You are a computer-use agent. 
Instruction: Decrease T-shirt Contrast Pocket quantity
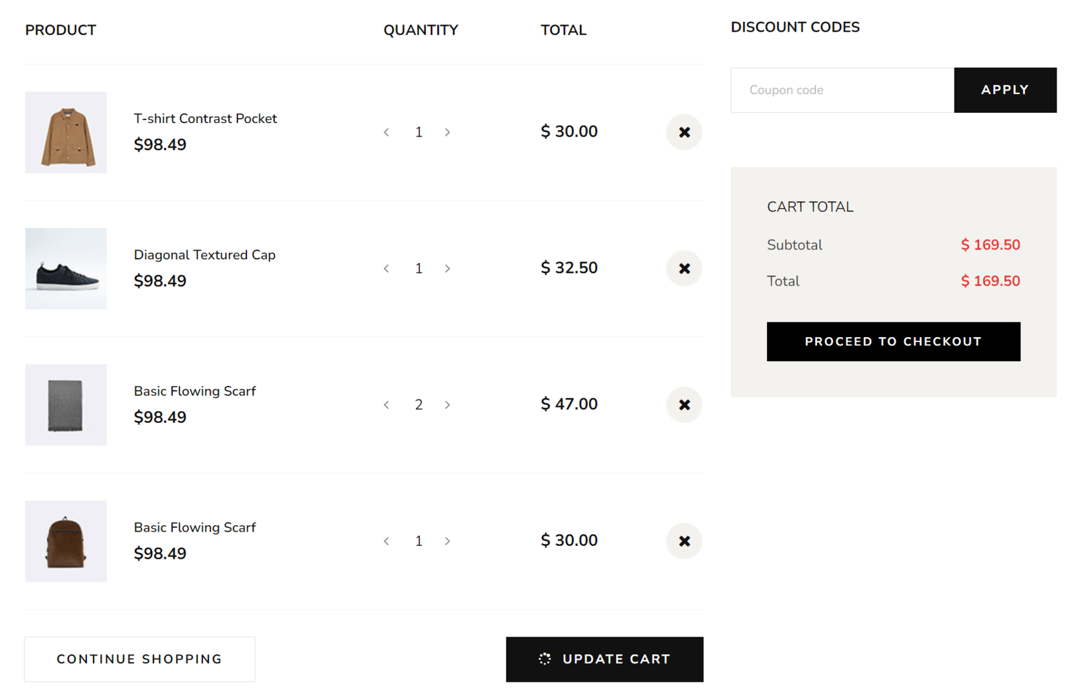(386, 132)
